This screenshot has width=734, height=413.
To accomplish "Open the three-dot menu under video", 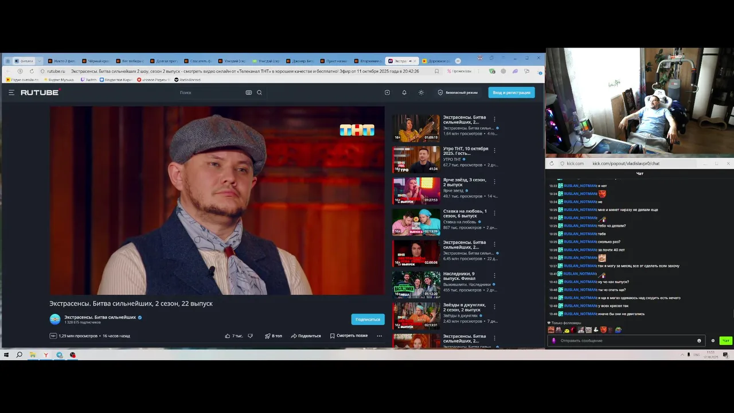I will click(x=379, y=336).
